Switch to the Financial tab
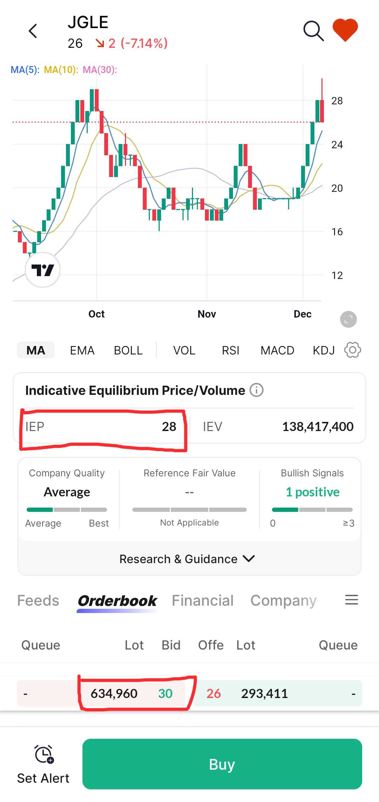Screen dimensions: 379x802 pos(202,600)
